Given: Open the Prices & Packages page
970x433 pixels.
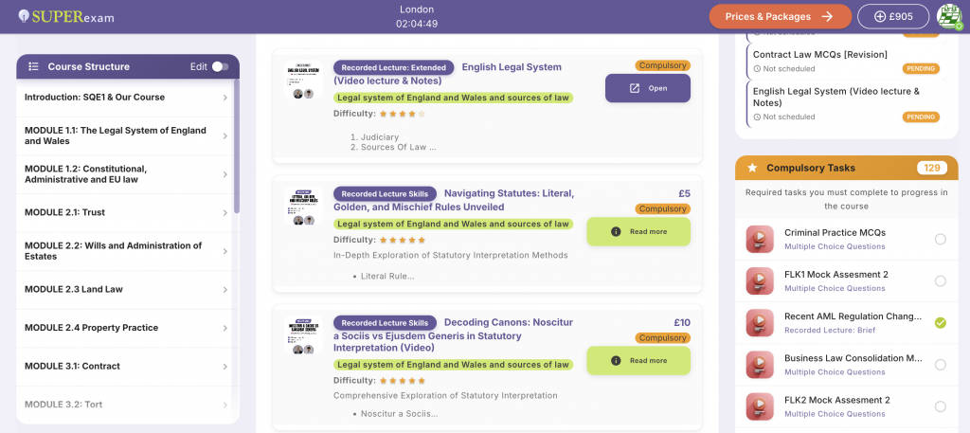Looking at the screenshot, I should click(x=780, y=16).
